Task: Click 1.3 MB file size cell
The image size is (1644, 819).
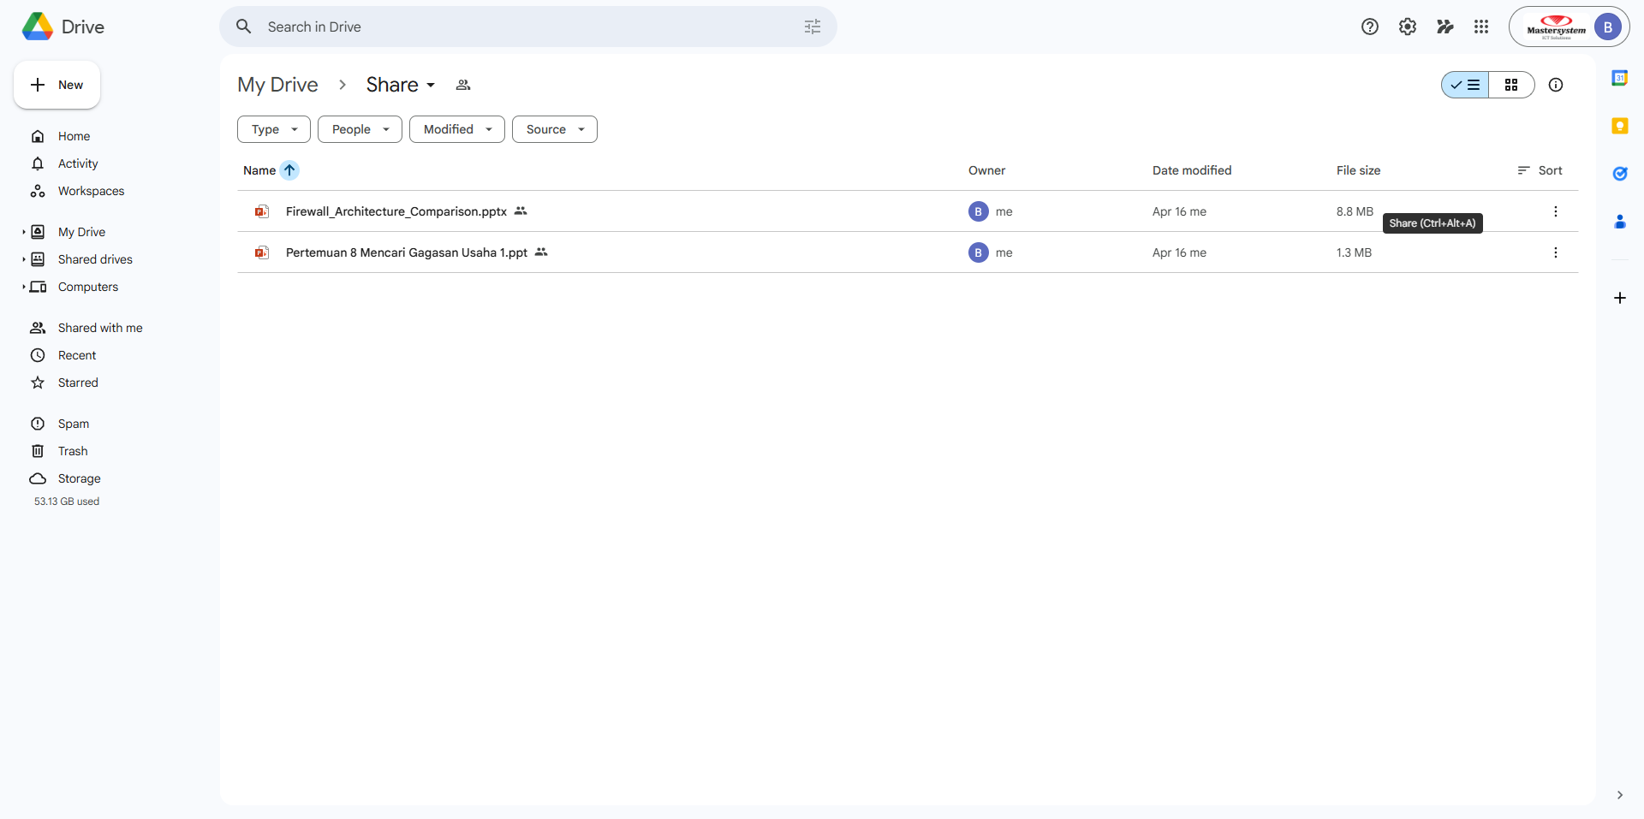Action: coord(1354,252)
